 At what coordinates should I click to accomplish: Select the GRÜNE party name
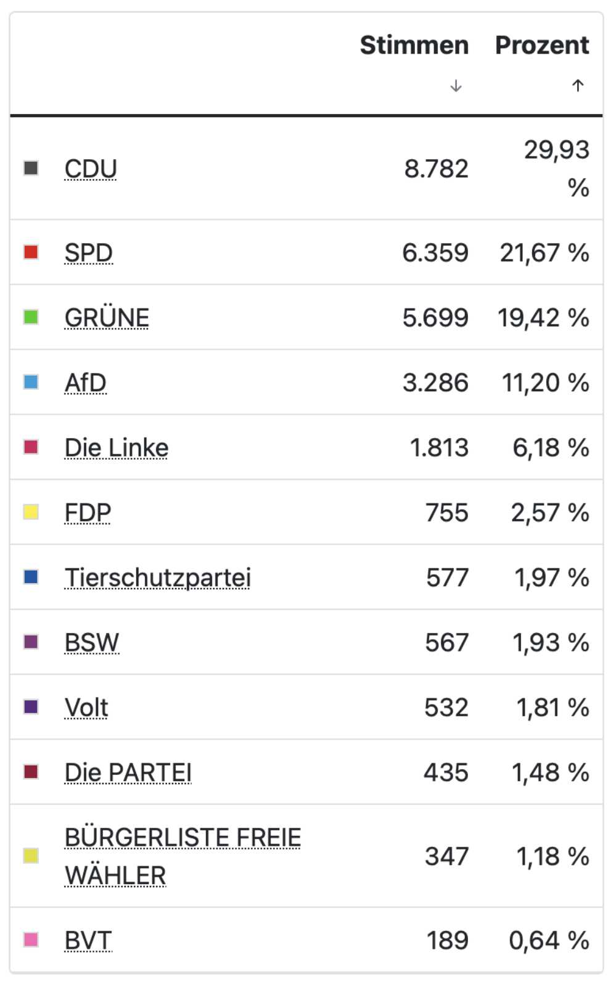[x=107, y=318]
